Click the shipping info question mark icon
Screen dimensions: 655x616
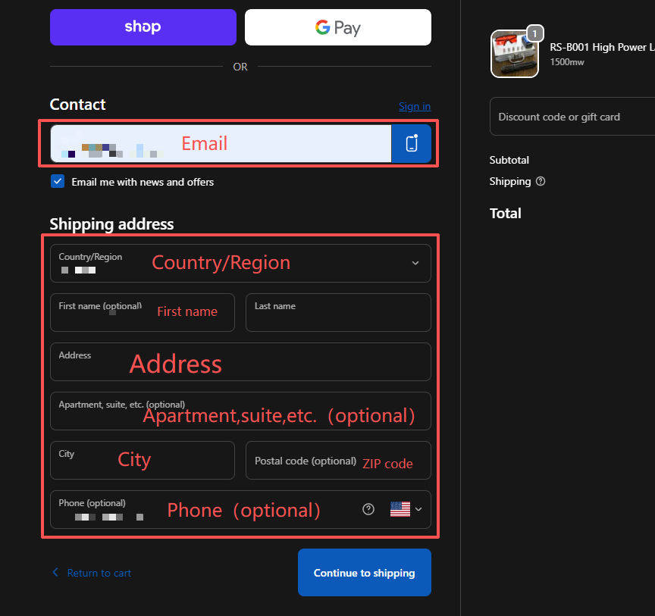[x=541, y=182]
